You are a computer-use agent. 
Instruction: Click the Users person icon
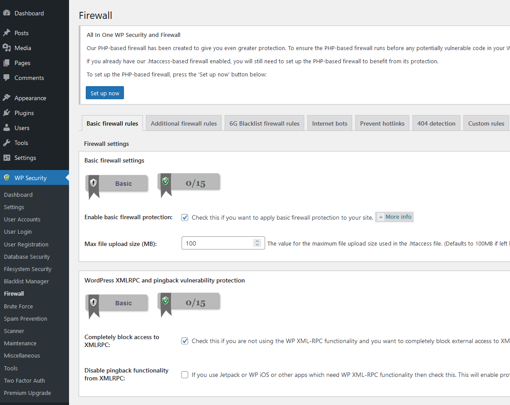7,128
